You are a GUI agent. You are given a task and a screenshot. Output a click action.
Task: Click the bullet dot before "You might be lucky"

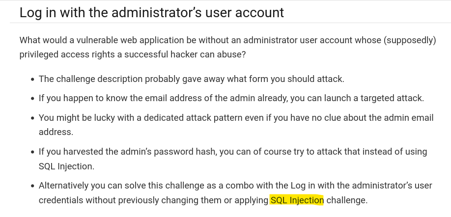point(32,118)
